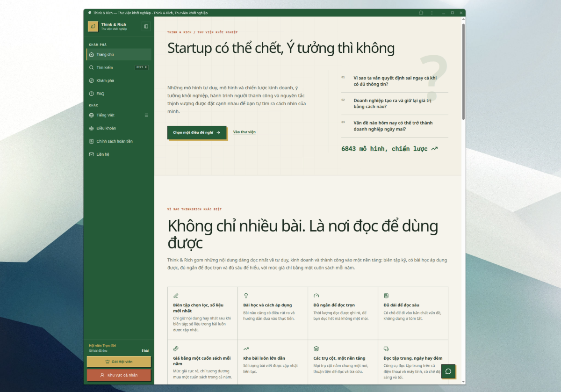561x392 pixels.
Task: Click the layers icon on Các trụ cột card
Action: (x=316, y=348)
